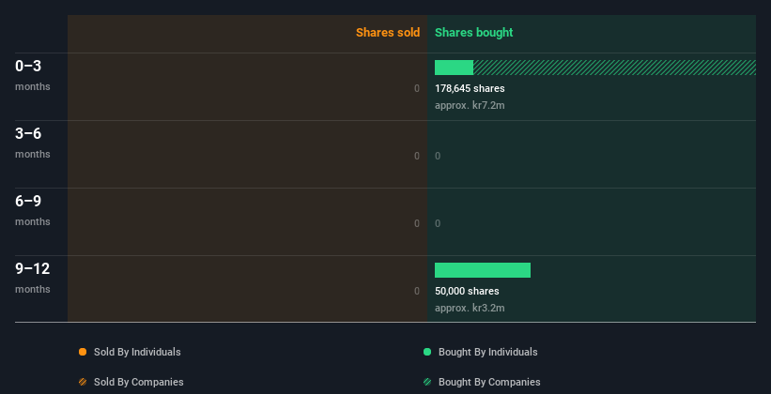Viewport: 771px width, 394px height.
Task: Select the 3–6 months row label
Action: (x=33, y=143)
